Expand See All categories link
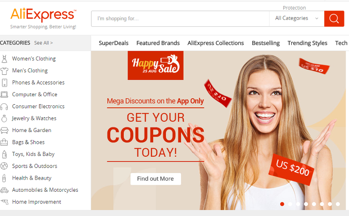This screenshot has height=216, width=349. pyautogui.click(x=43, y=43)
